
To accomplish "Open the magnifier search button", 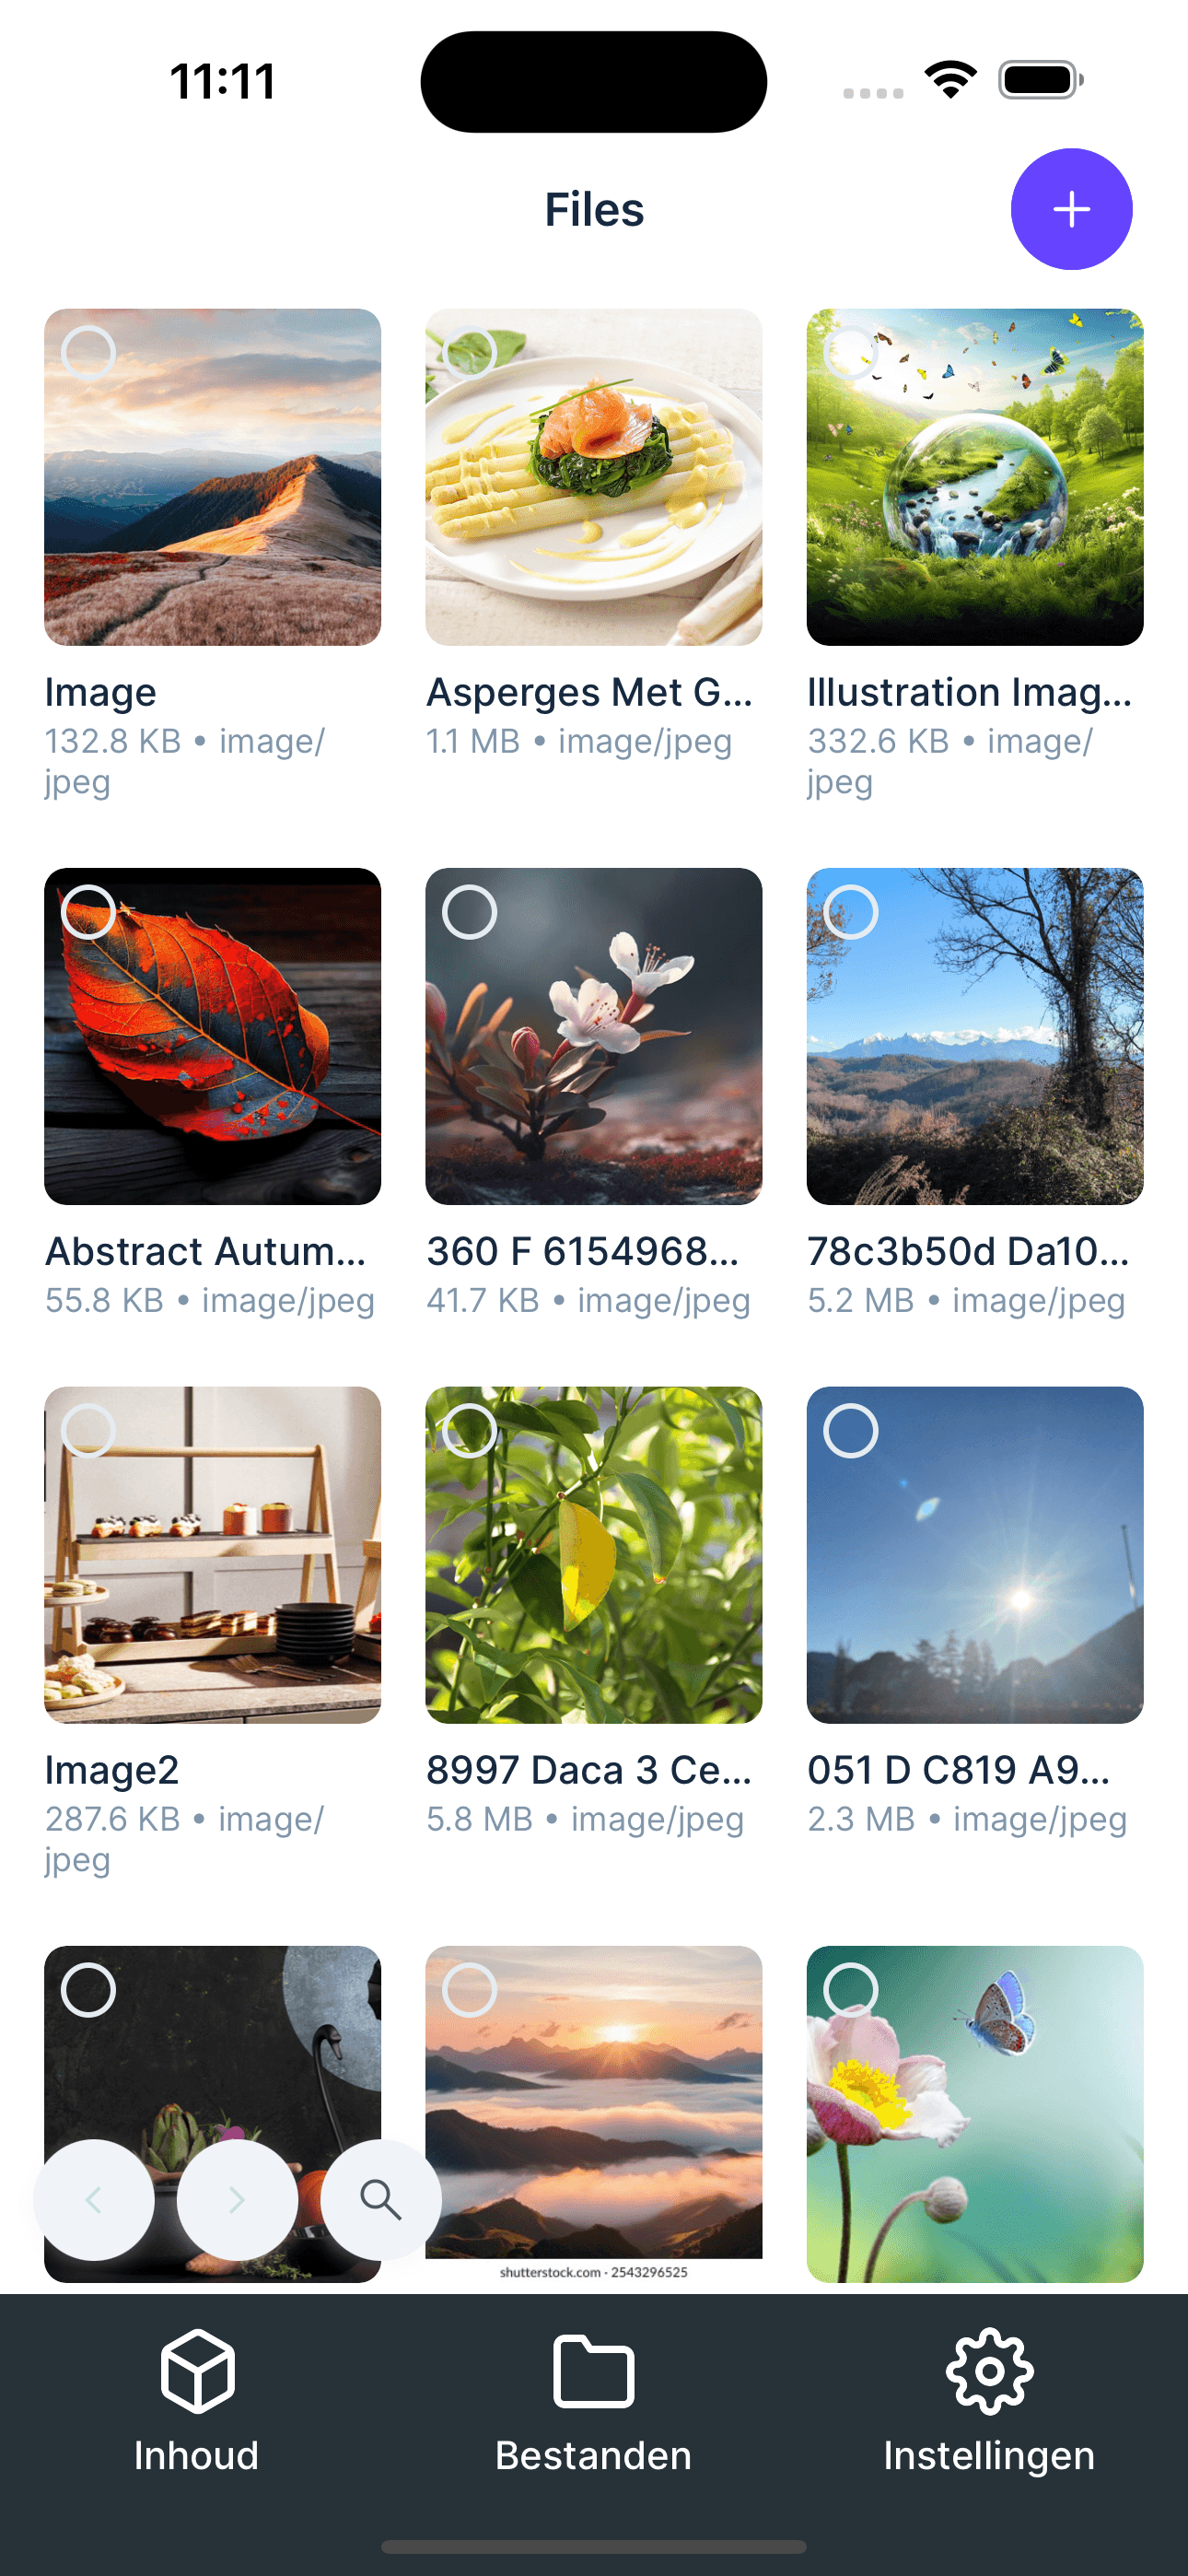I will point(380,2199).
